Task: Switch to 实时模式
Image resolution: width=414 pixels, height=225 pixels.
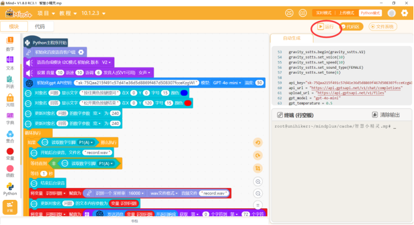Action: 324,13
